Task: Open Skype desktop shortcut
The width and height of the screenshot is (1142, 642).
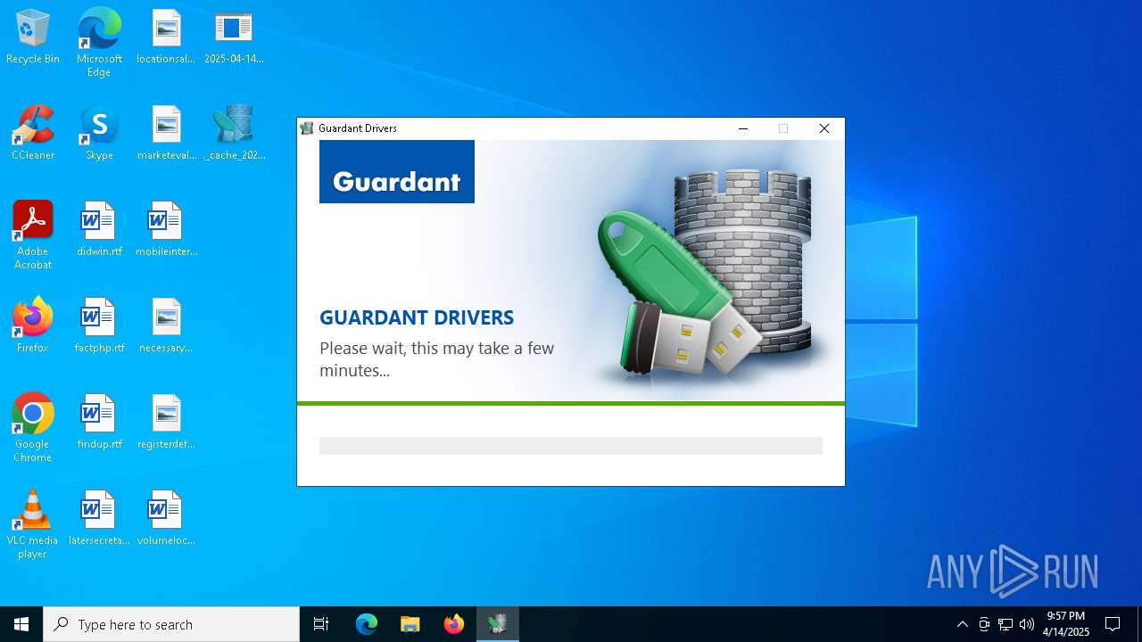Action: click(99, 134)
